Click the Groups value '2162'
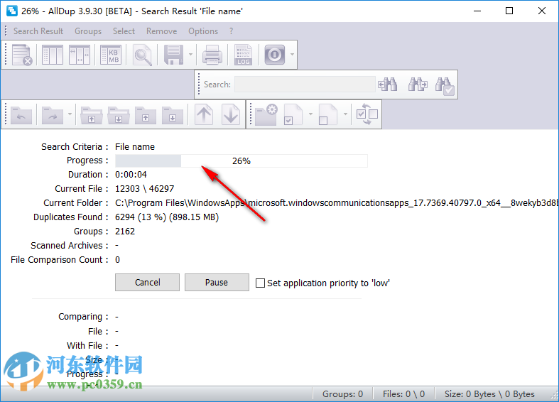The height and width of the screenshot is (402, 559). (125, 232)
